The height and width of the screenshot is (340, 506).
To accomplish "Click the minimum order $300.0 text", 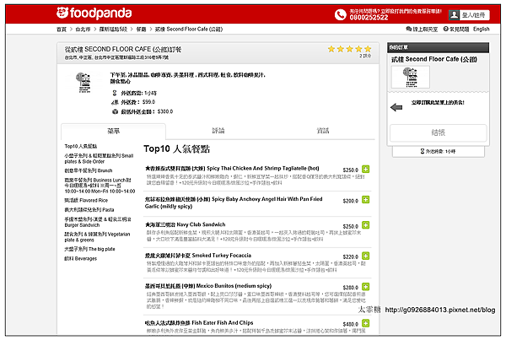I will click(x=165, y=111).
